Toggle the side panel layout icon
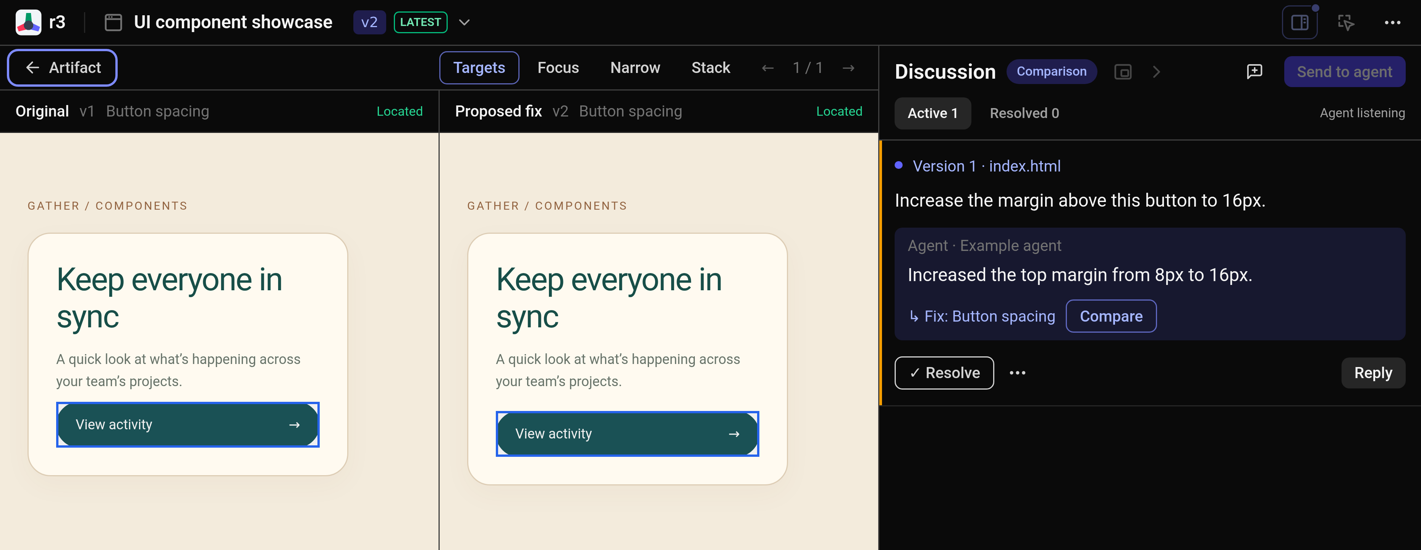The image size is (1421, 550). (x=1300, y=23)
